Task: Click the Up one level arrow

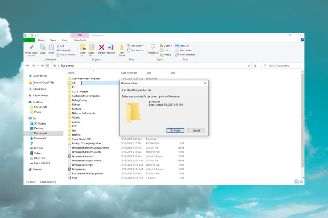Action: pyautogui.click(x=43, y=65)
